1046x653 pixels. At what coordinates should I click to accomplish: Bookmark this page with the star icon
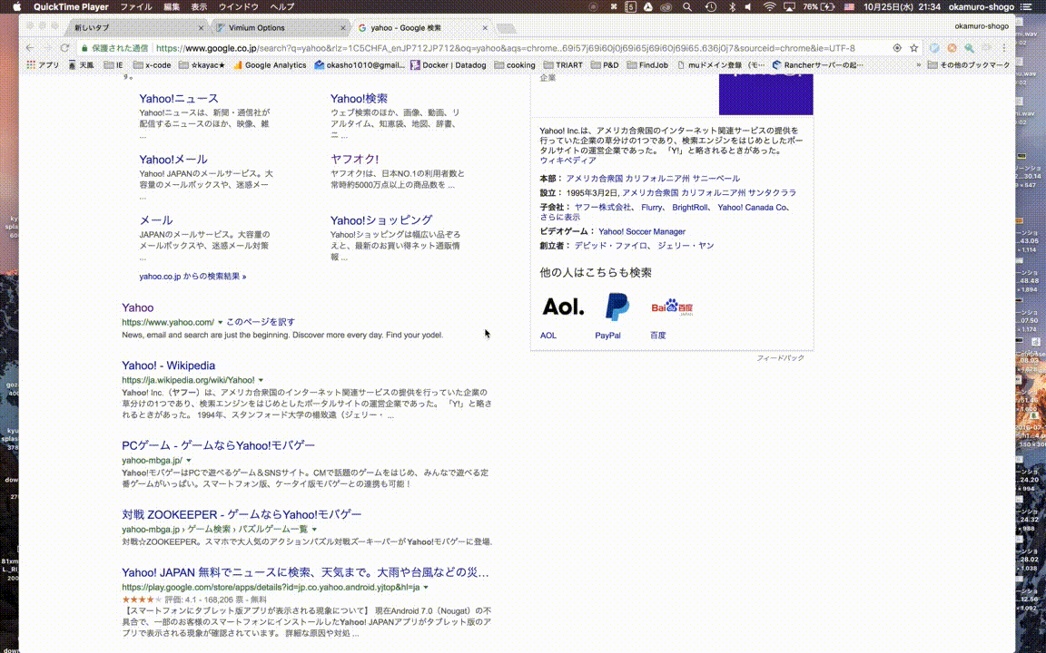tap(914, 48)
